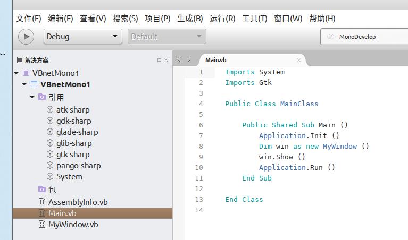Select atk-sharp in references
The width and height of the screenshot is (408, 240).
tap(73, 110)
